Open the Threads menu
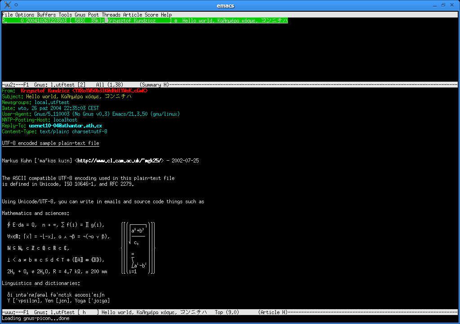 pos(111,15)
